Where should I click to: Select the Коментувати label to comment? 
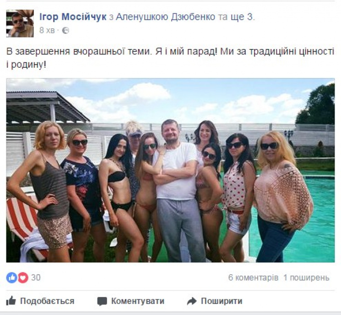[138, 301]
